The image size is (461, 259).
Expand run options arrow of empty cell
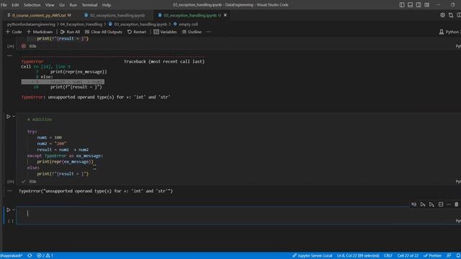14,210
